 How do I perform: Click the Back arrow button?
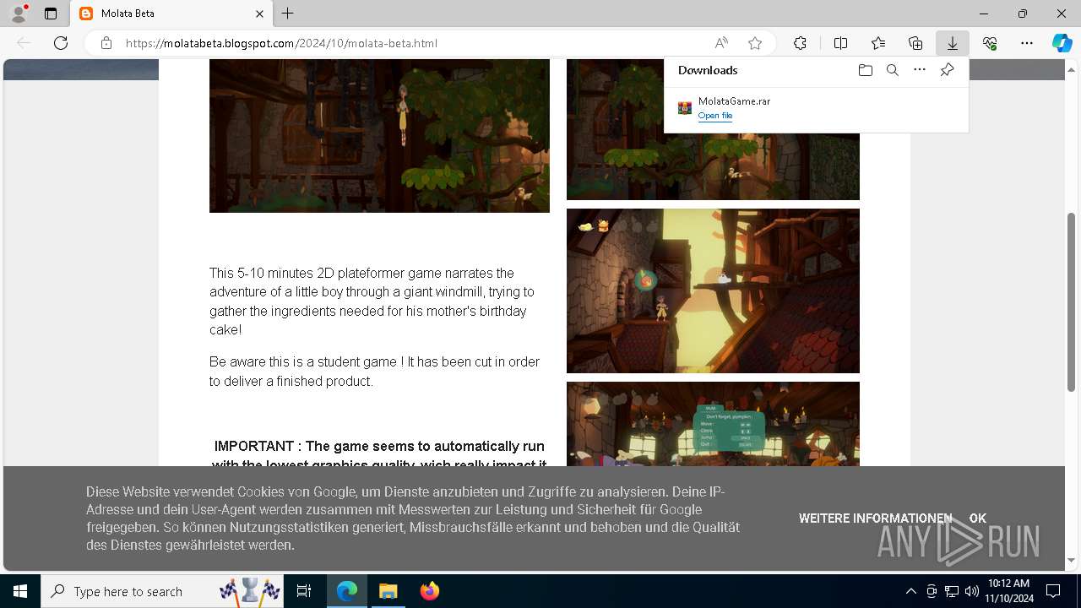point(24,43)
